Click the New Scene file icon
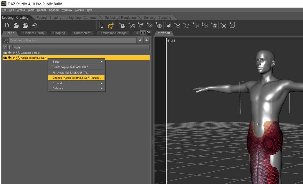 7,26
